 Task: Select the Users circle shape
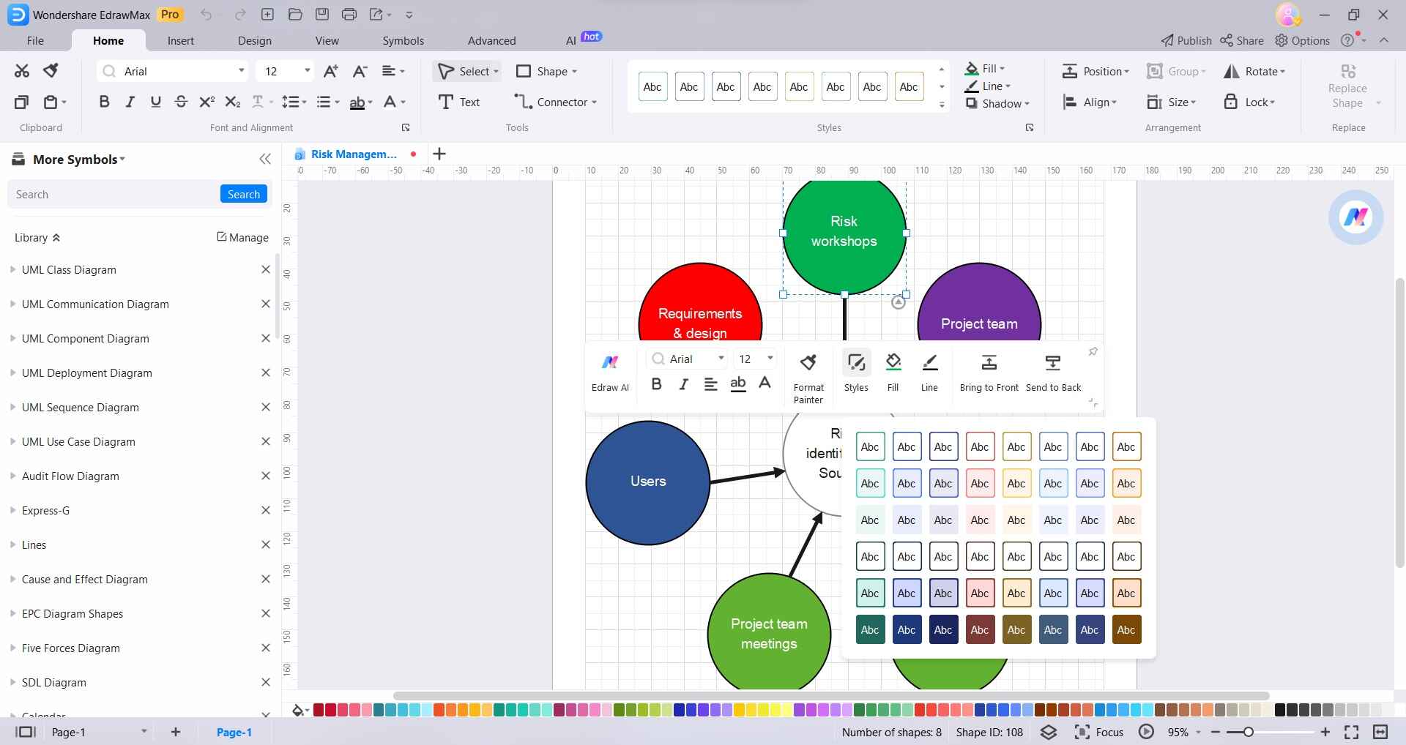[x=647, y=482]
